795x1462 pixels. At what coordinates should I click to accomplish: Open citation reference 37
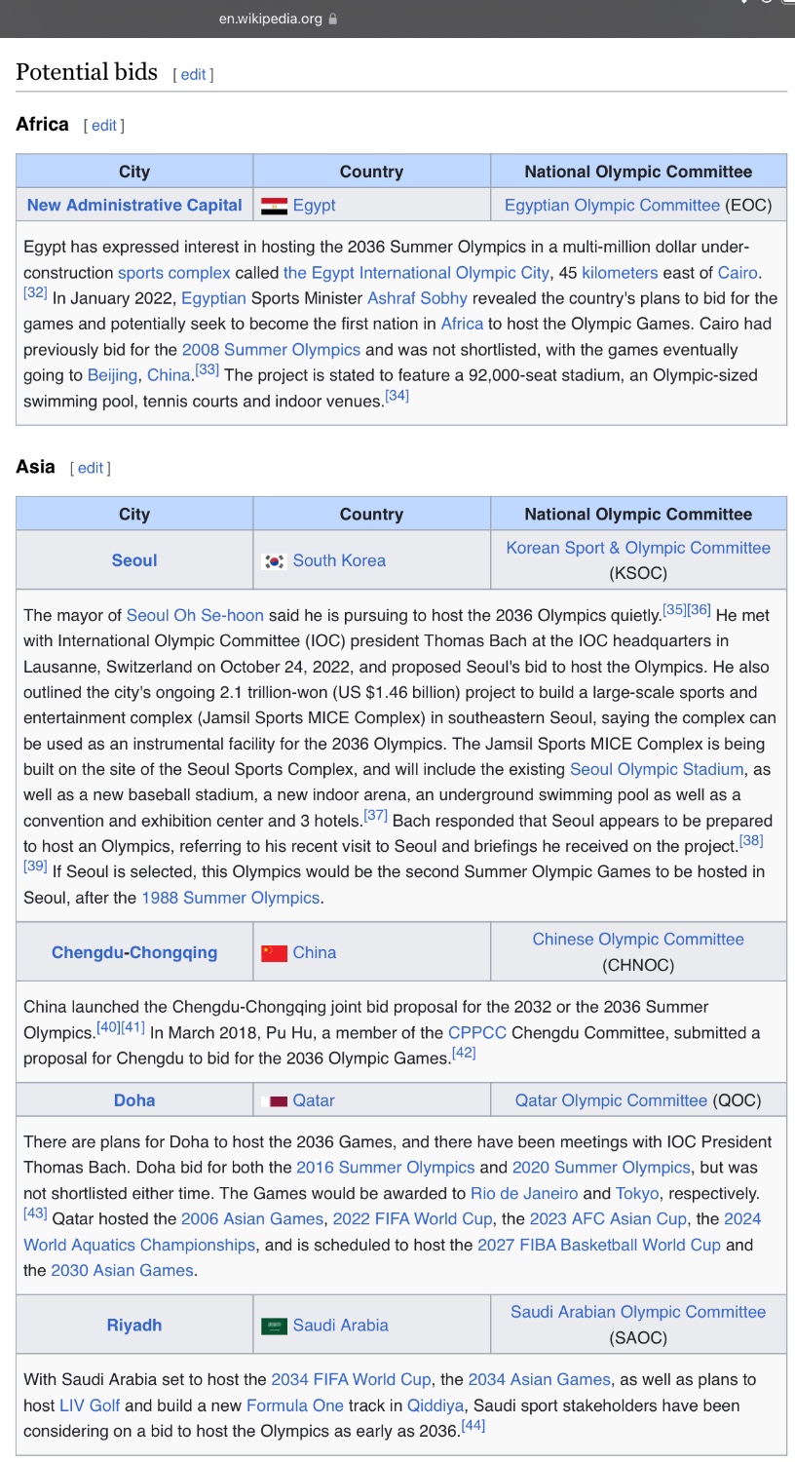(375, 815)
